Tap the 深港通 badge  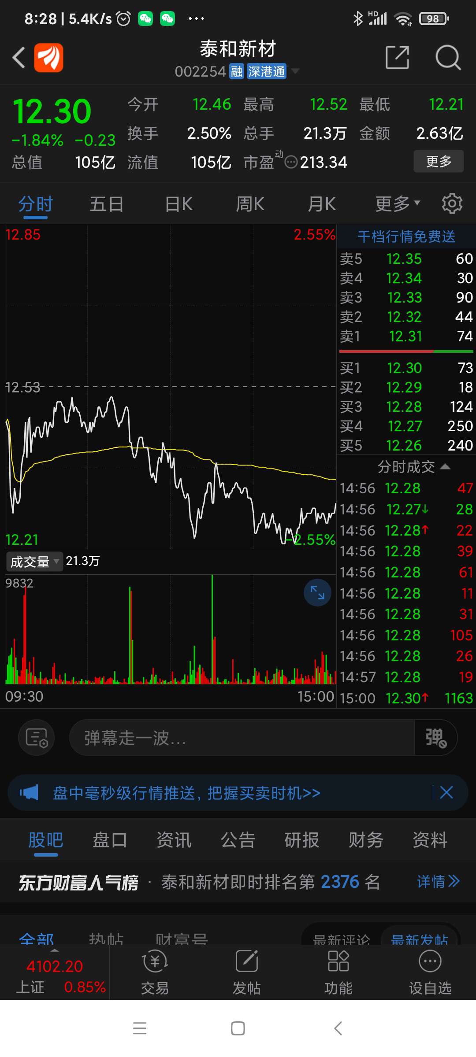point(266,71)
